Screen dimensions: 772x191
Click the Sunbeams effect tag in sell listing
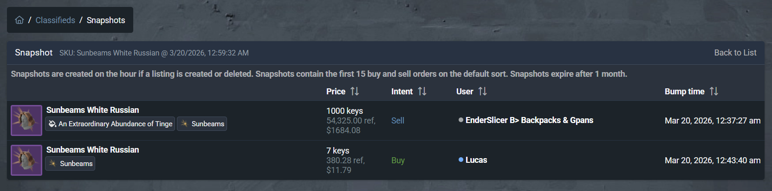coord(202,124)
